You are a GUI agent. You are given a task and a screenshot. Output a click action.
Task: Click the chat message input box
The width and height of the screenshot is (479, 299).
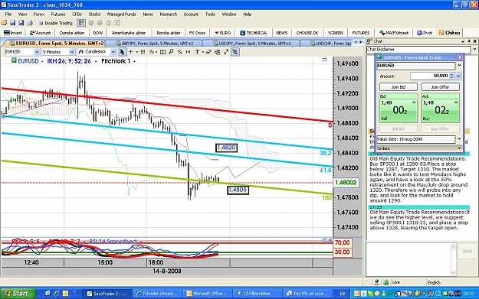[408, 260]
